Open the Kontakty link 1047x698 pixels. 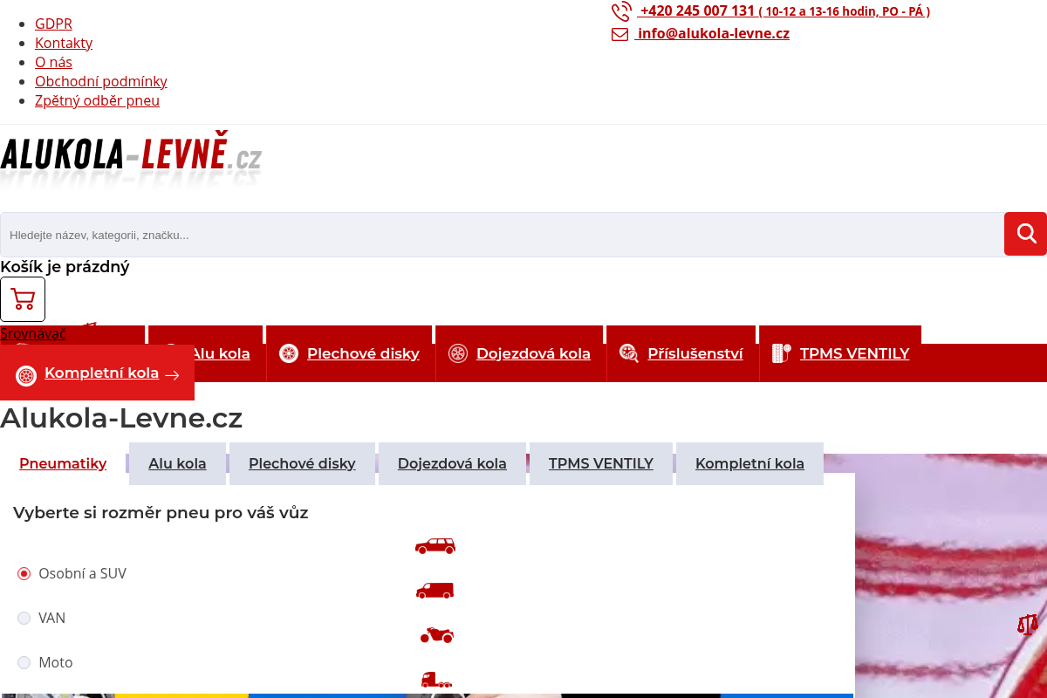pos(64,43)
